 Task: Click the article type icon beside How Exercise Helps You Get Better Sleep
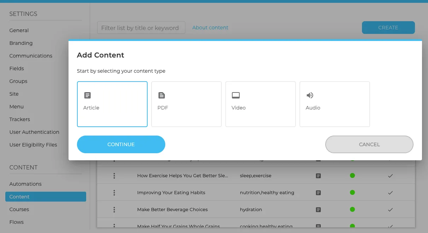coord(318,175)
